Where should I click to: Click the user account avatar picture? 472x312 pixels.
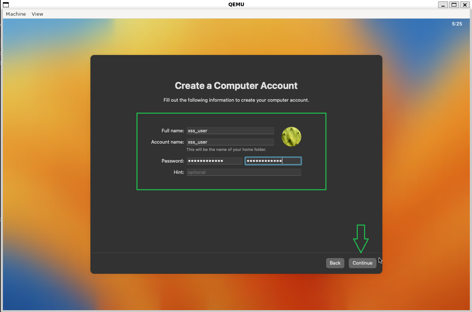pos(291,137)
